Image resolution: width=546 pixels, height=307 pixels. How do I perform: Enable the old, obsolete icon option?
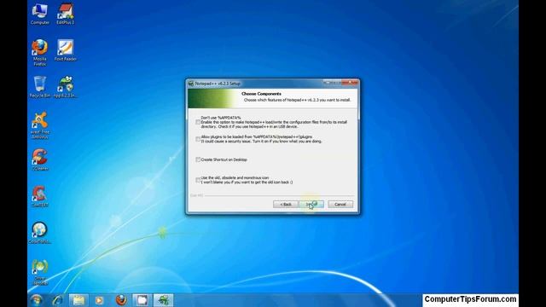(198, 180)
